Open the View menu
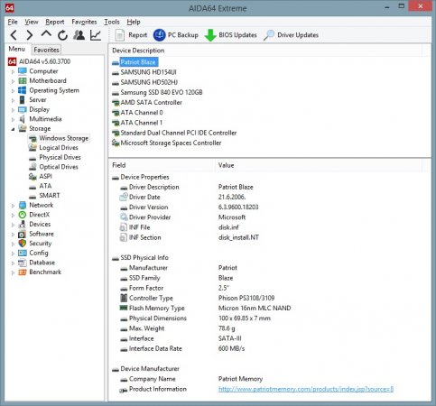 click(x=32, y=22)
